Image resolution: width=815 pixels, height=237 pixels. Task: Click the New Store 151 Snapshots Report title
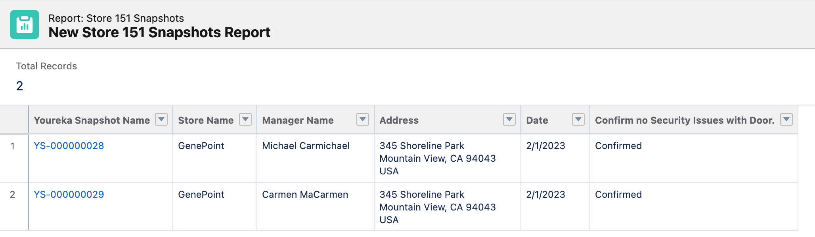(x=159, y=32)
